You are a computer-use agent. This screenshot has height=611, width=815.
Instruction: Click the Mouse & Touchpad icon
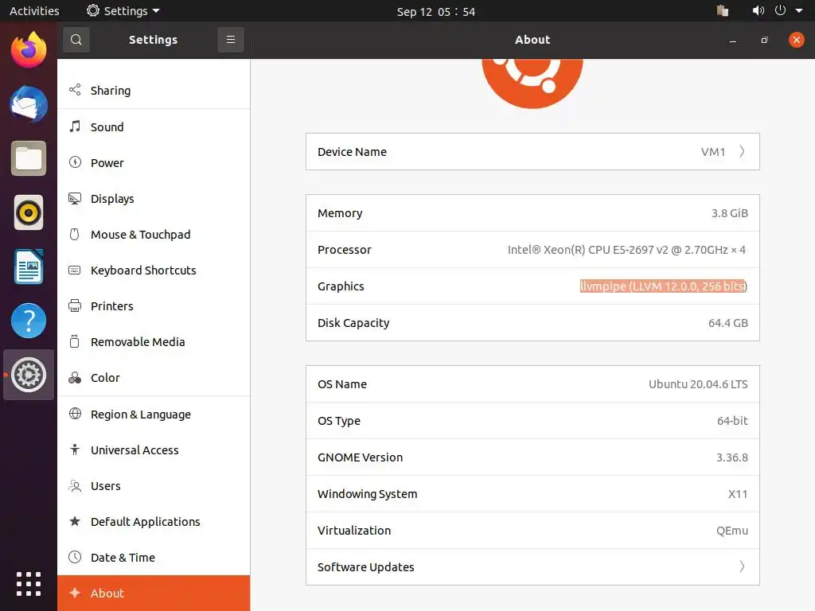click(x=75, y=235)
